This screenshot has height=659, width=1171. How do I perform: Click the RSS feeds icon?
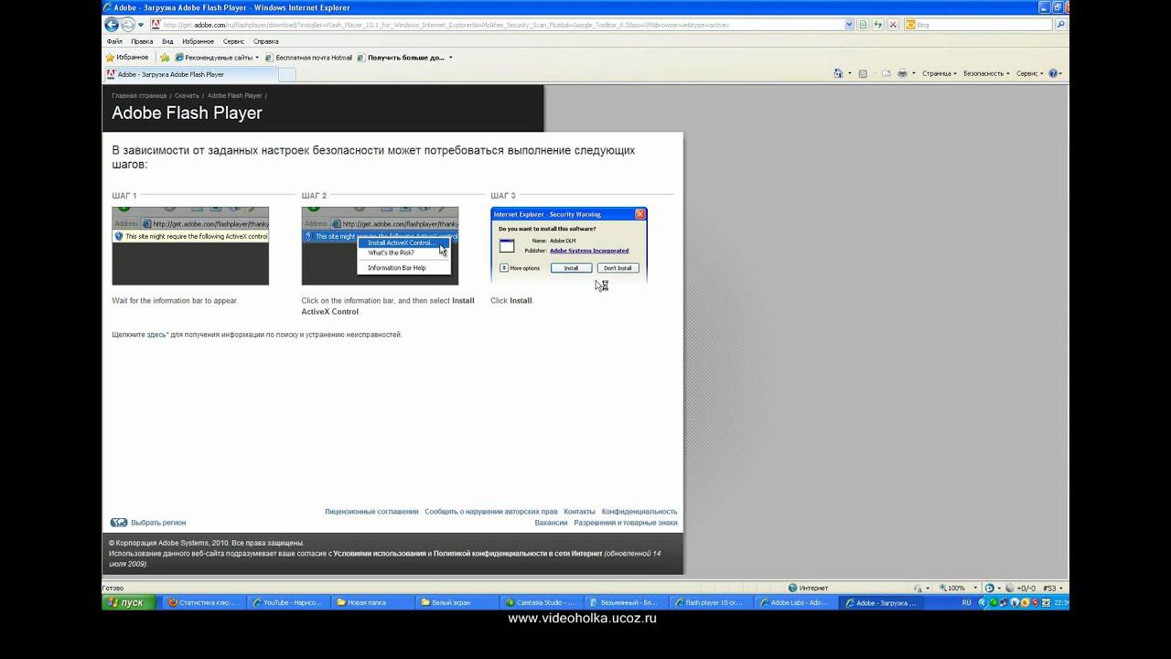863,73
